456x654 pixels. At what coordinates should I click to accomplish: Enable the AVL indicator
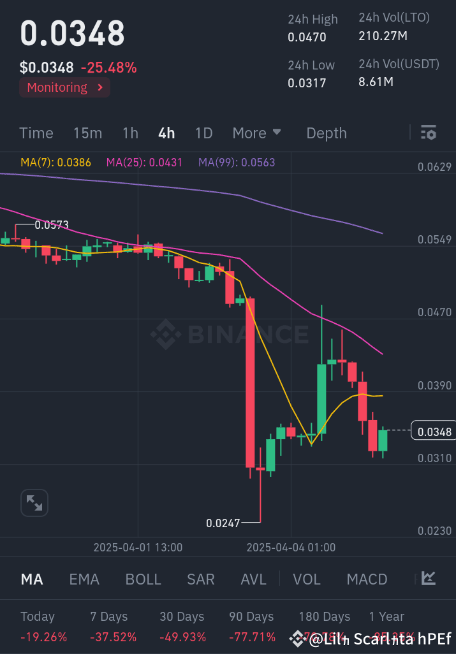click(x=253, y=579)
